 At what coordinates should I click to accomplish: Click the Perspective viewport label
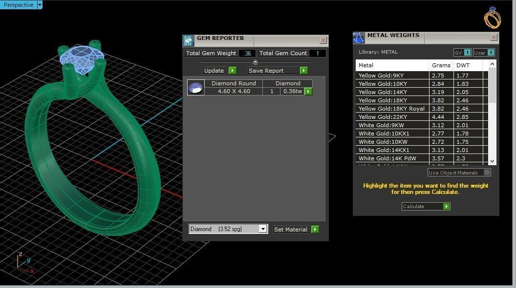pyautogui.click(x=19, y=5)
